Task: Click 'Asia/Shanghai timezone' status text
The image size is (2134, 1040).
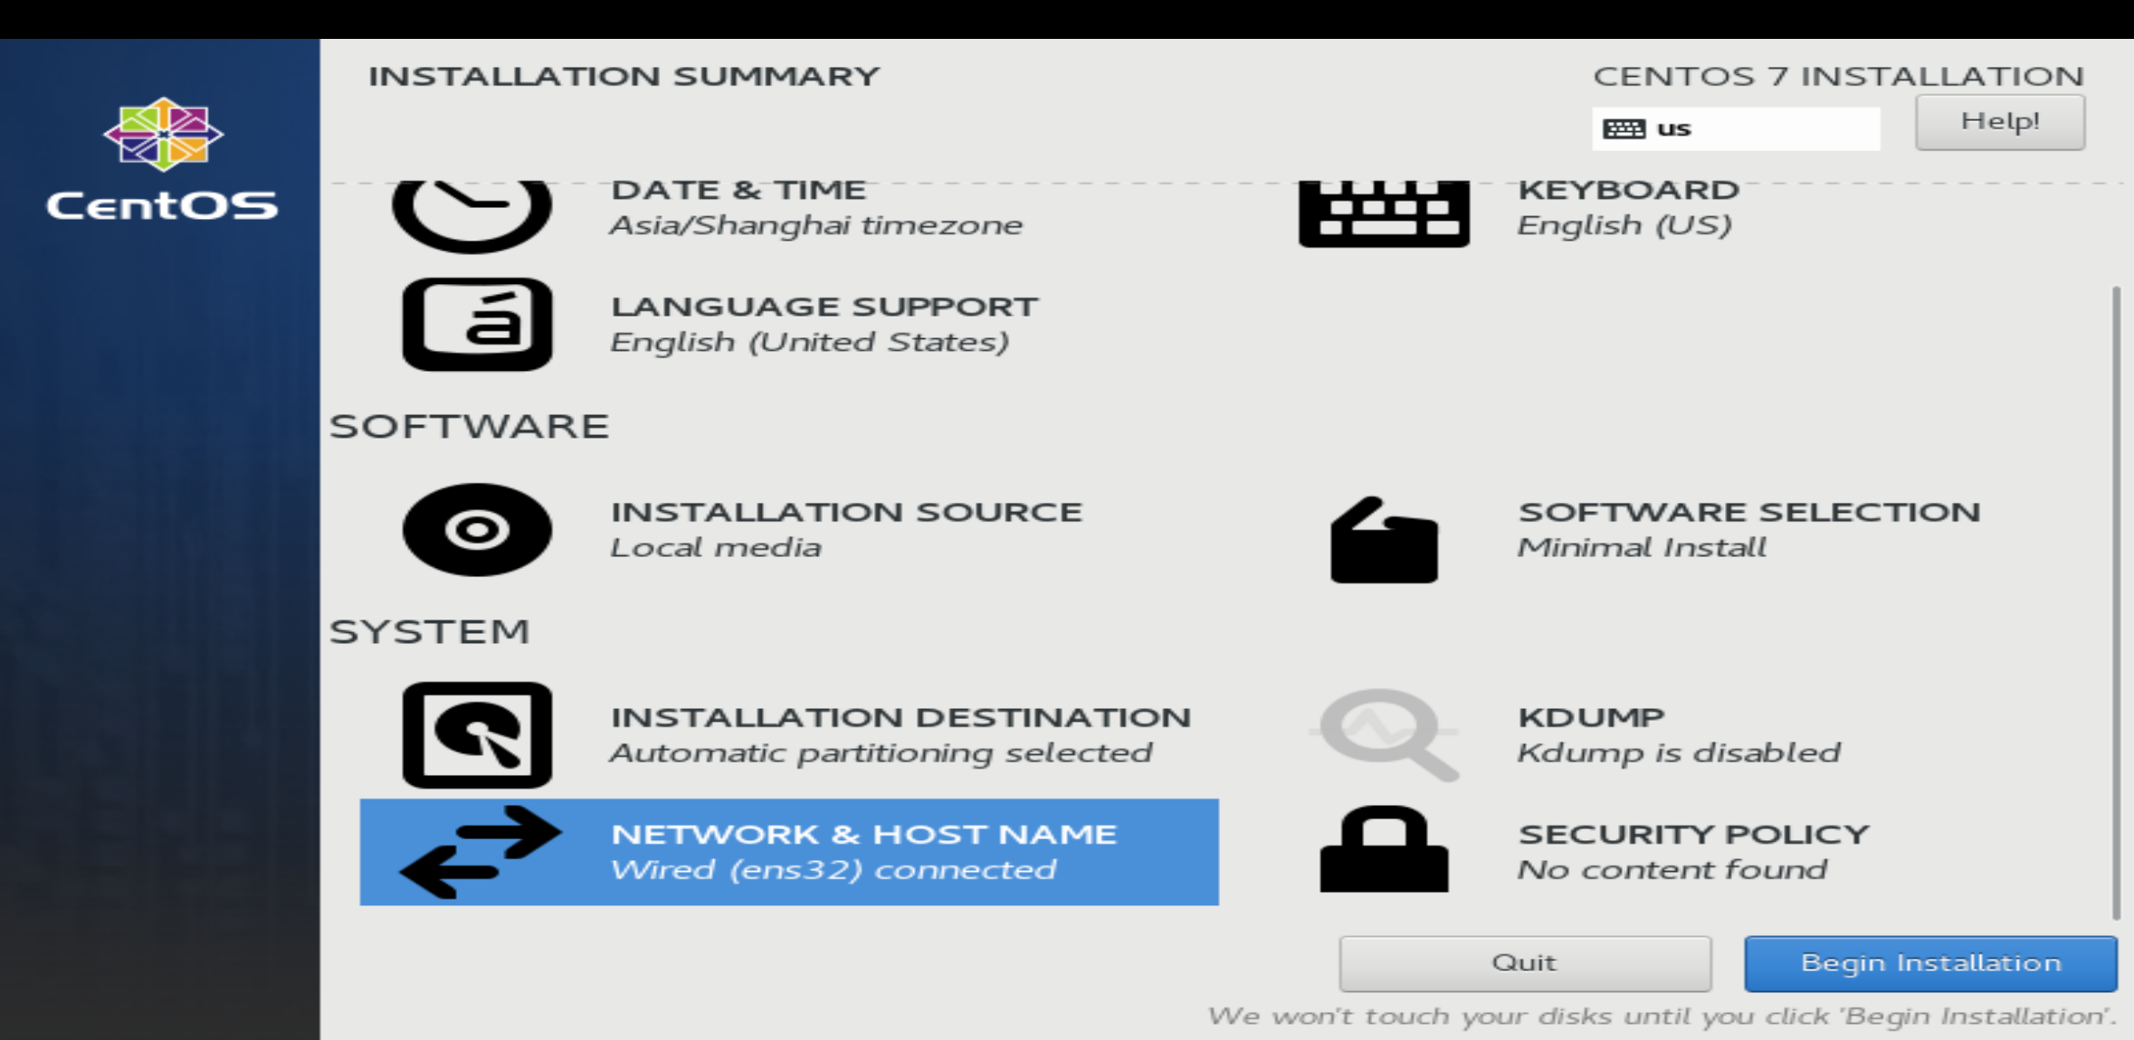Action: (x=816, y=225)
